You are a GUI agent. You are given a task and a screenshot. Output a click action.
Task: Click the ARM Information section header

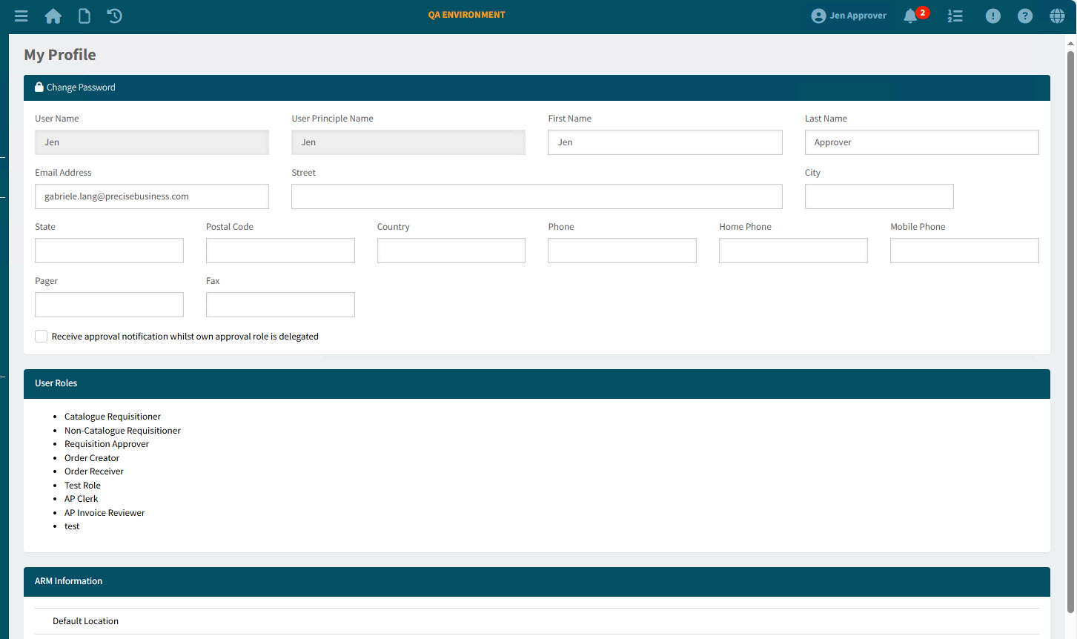tap(537, 581)
